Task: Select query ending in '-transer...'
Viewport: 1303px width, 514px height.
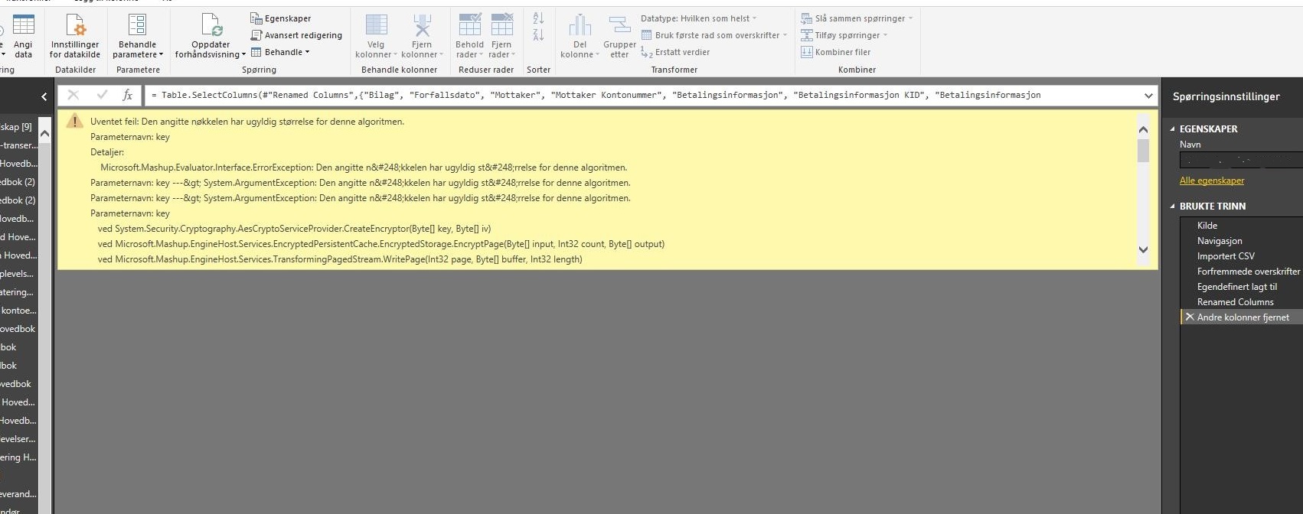Action: pos(18,145)
